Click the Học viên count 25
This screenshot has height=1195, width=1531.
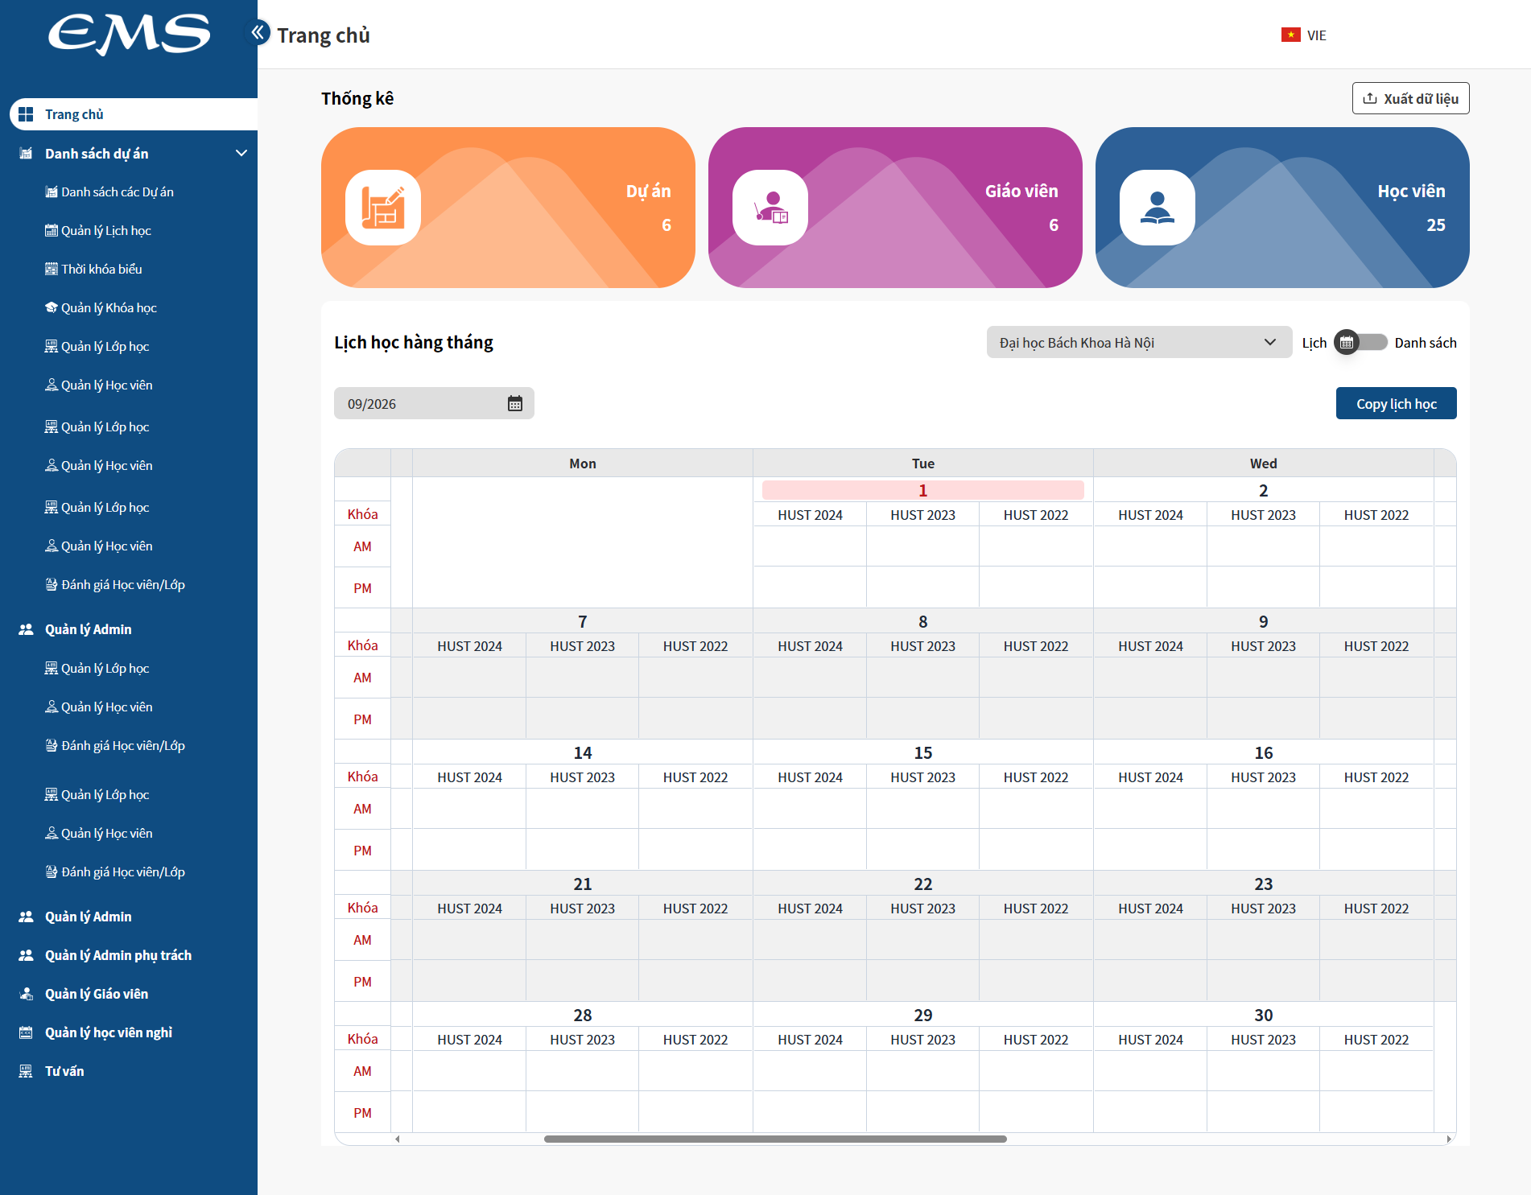(x=1435, y=225)
